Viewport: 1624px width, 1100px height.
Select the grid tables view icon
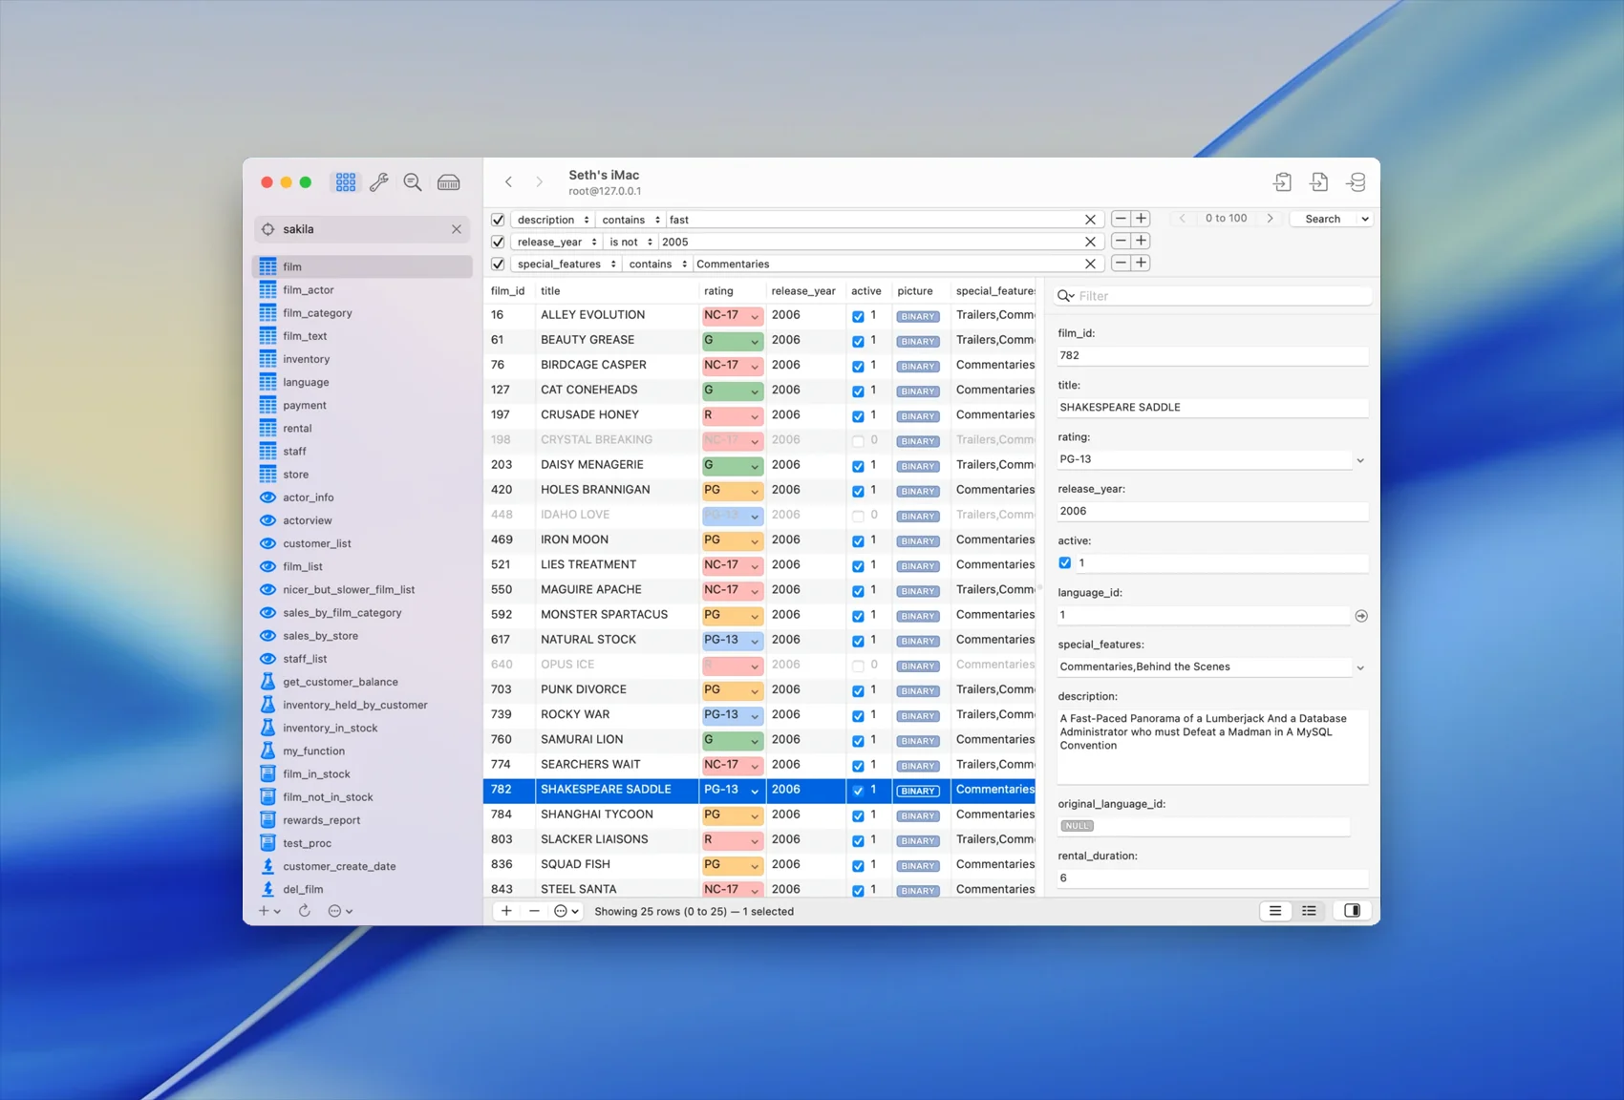346,182
